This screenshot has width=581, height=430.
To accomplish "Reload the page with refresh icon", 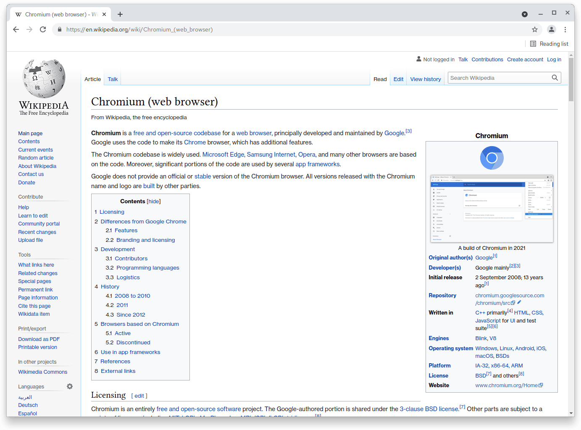I will click(x=43, y=29).
